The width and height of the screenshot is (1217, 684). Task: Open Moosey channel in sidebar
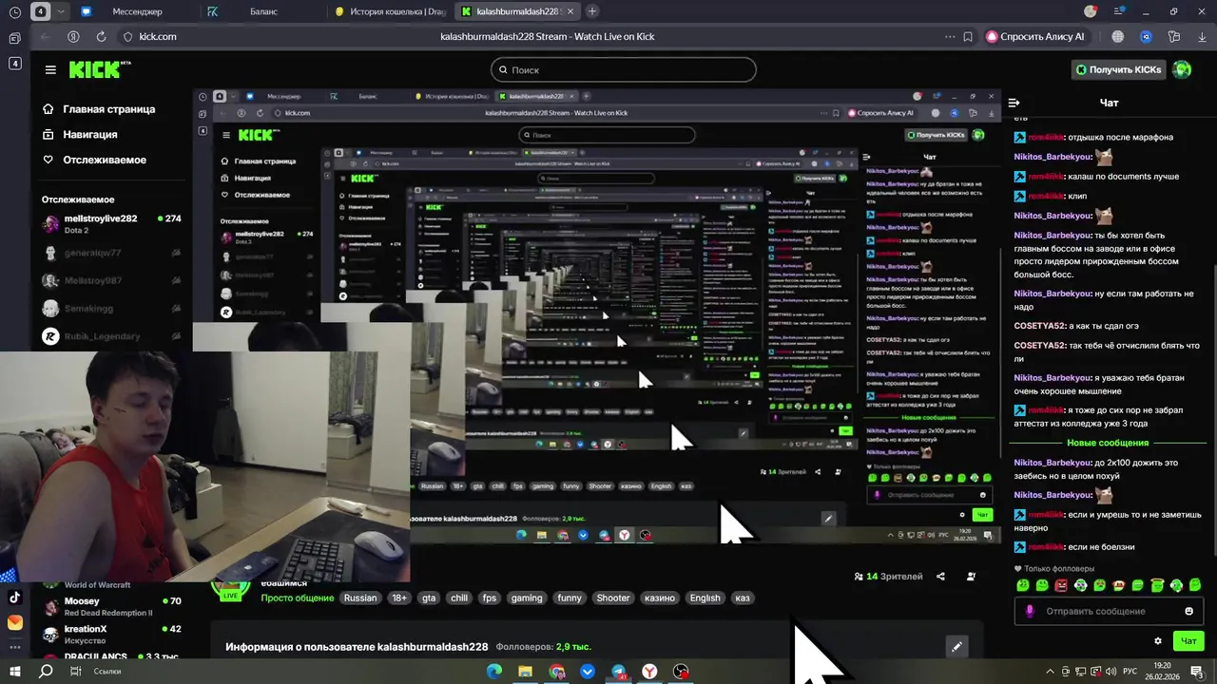pyautogui.click(x=111, y=606)
